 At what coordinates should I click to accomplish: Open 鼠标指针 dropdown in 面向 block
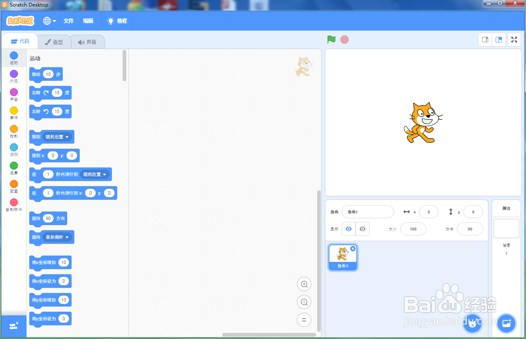click(x=57, y=237)
